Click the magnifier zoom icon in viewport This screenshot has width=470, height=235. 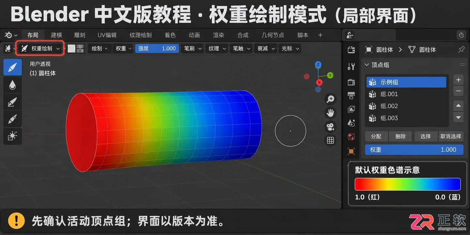tap(330, 99)
